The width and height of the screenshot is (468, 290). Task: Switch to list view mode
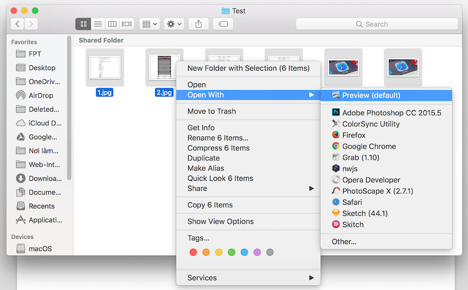pos(97,23)
